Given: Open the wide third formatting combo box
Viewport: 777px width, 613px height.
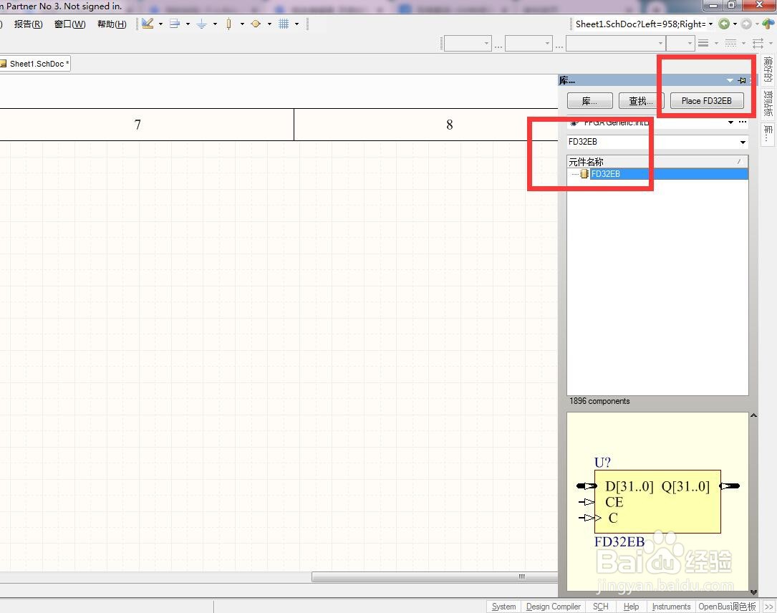Looking at the screenshot, I should (x=616, y=44).
